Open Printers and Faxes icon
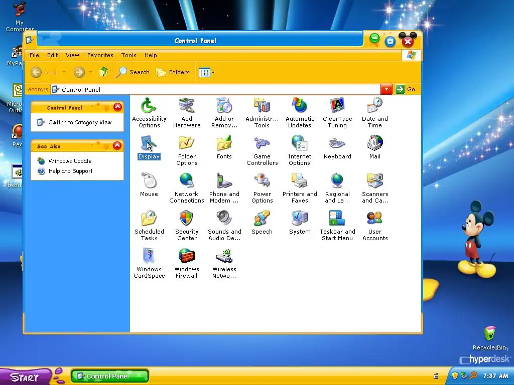The height and width of the screenshot is (385, 514). point(300,188)
